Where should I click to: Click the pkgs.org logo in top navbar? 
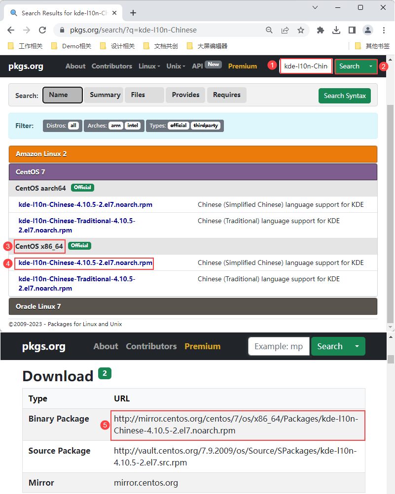tap(26, 66)
